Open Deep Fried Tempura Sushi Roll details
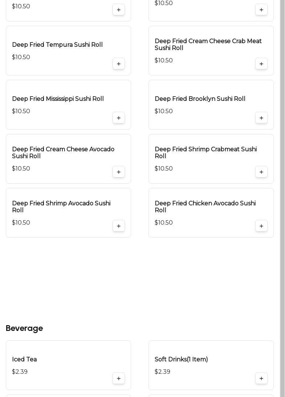The width and height of the screenshot is (285, 397). 57,45
